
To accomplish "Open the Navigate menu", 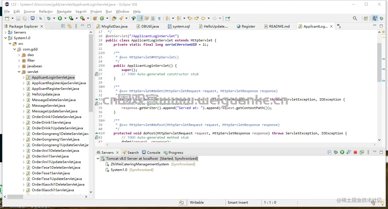I will tap(64, 11).
